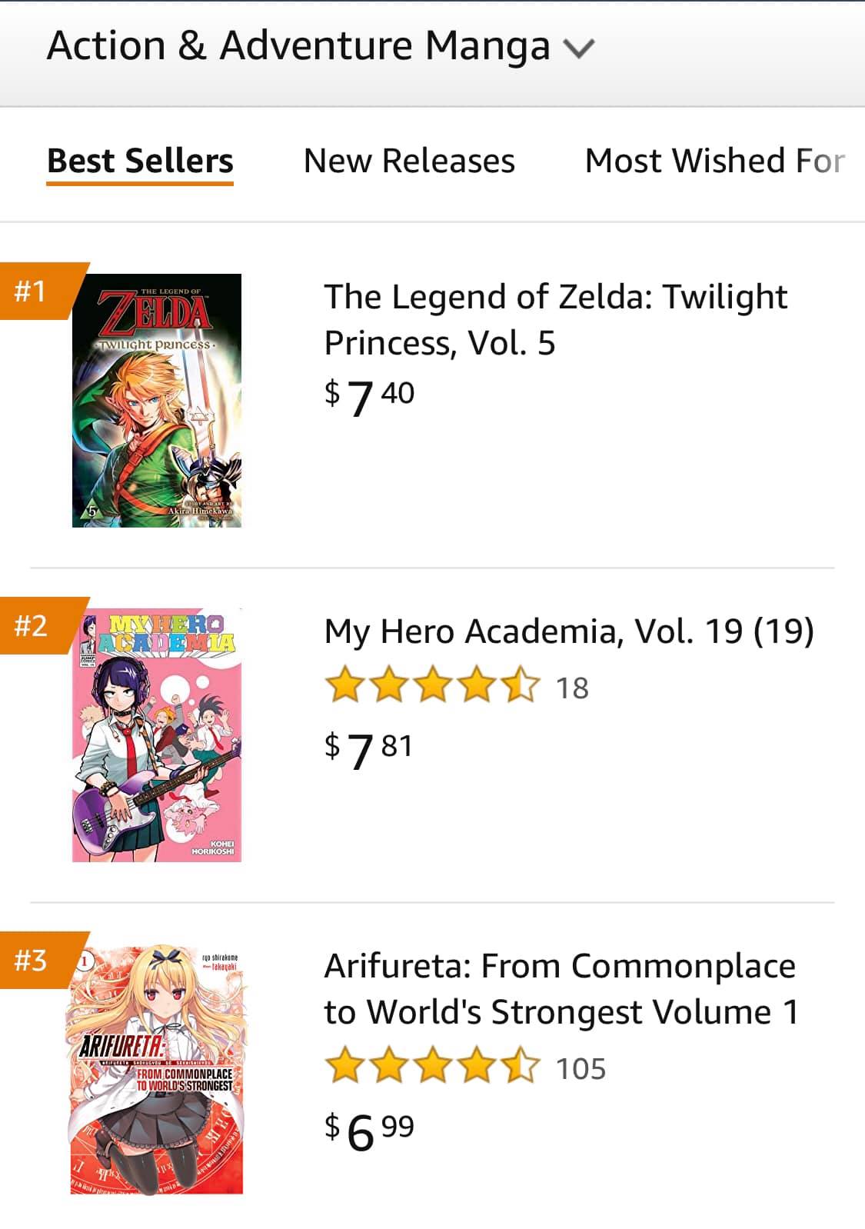Open the 18 reviews count link
The image size is (865, 1229).
572,688
